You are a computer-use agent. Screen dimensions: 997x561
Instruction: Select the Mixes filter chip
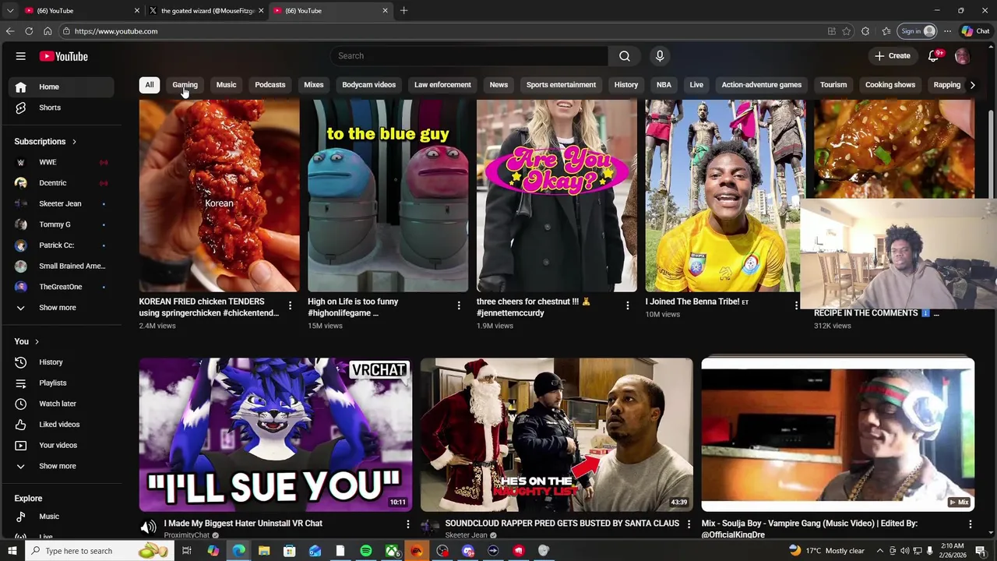(x=314, y=85)
